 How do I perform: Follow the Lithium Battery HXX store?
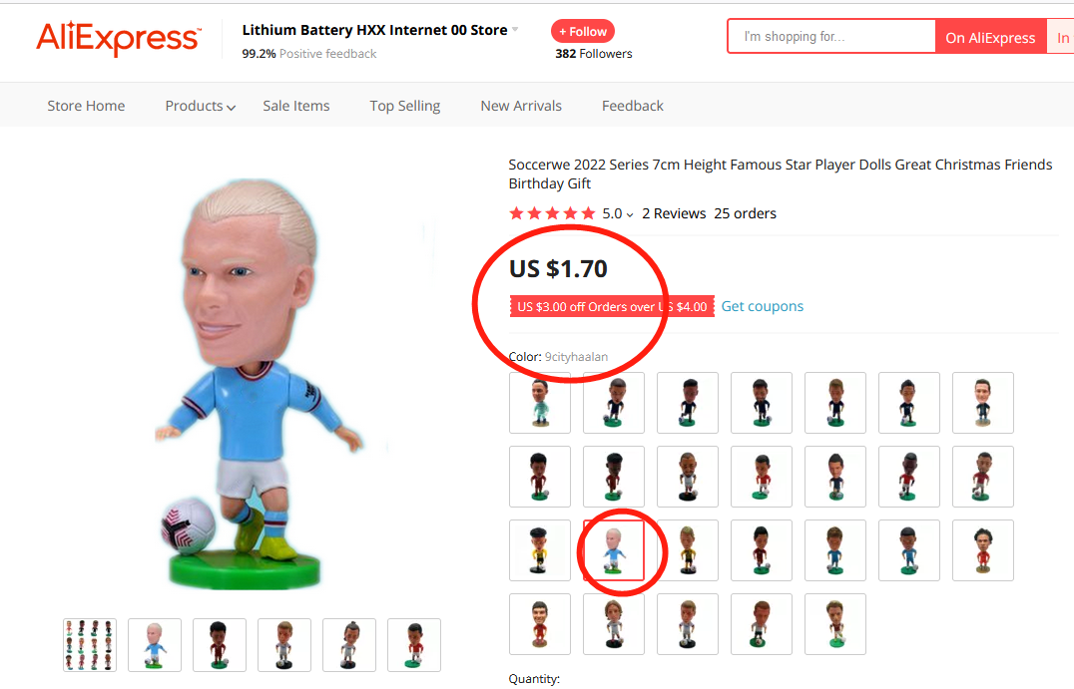583,32
